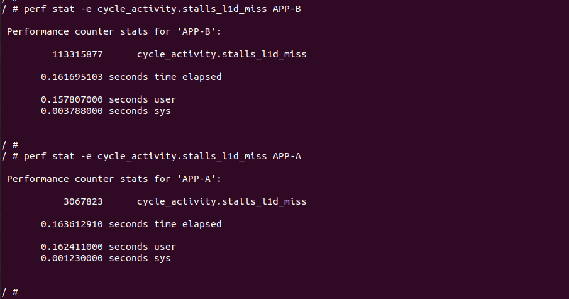Click the word 'perf' in the APP-B command
Screen dimensions: 569x299
point(35,9)
